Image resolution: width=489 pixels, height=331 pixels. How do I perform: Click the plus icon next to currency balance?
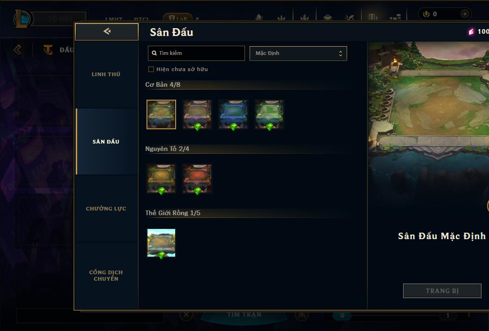pyautogui.click(x=465, y=14)
